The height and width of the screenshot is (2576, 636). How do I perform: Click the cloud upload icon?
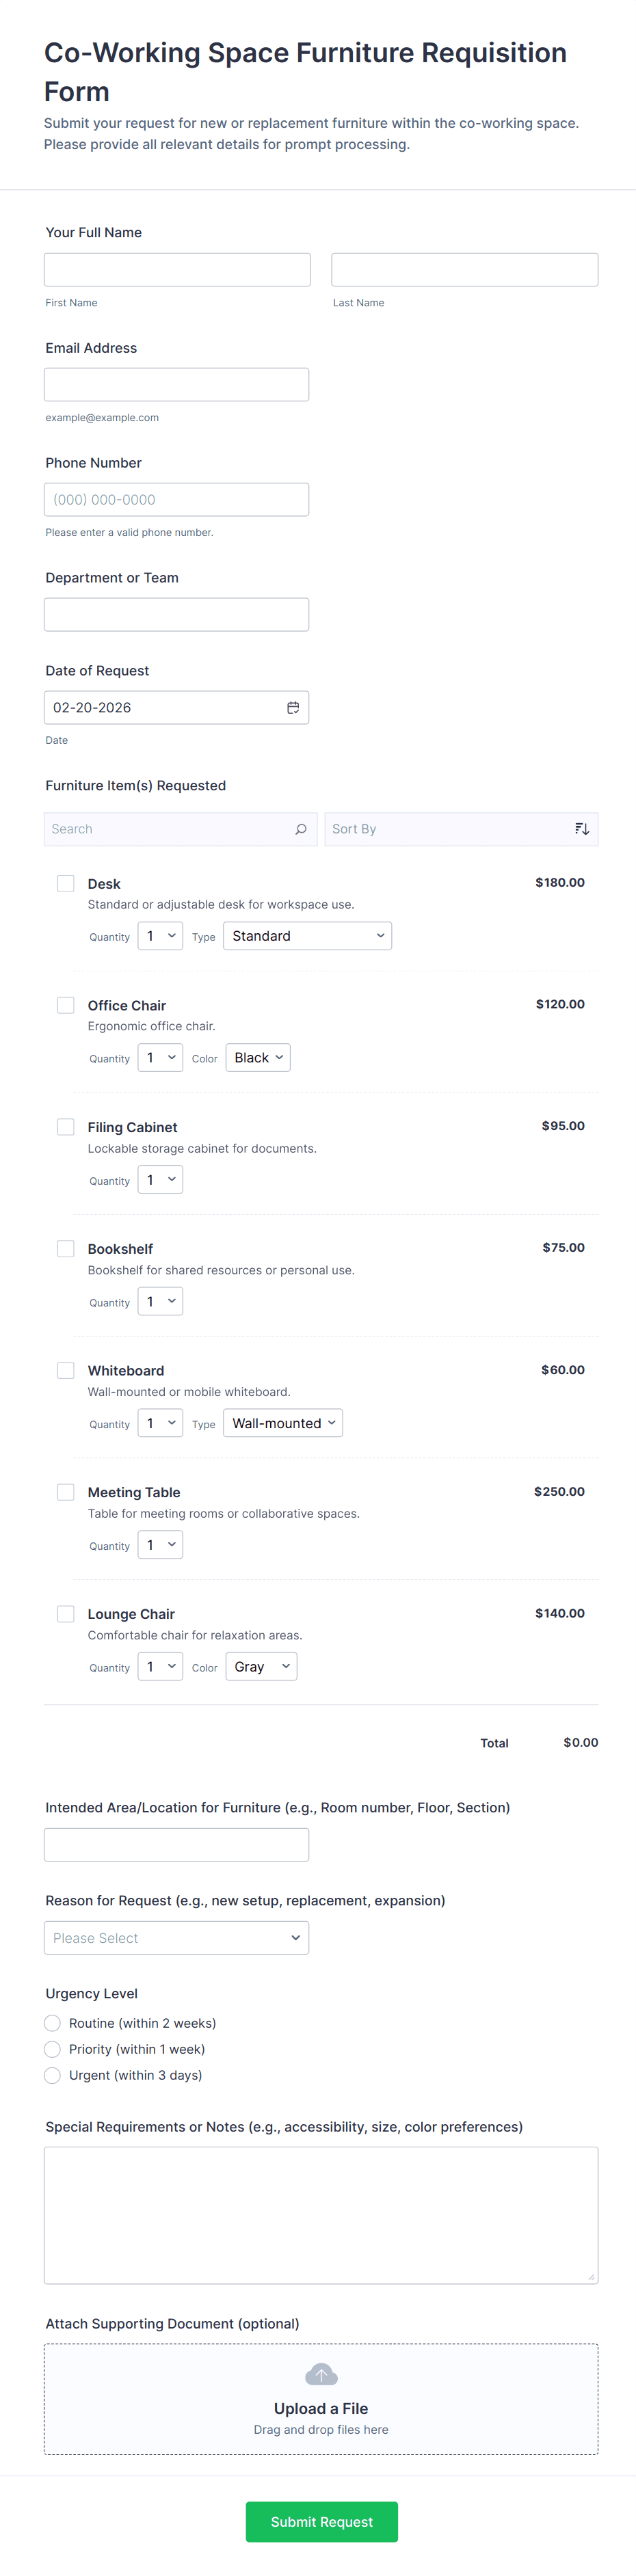321,2374
